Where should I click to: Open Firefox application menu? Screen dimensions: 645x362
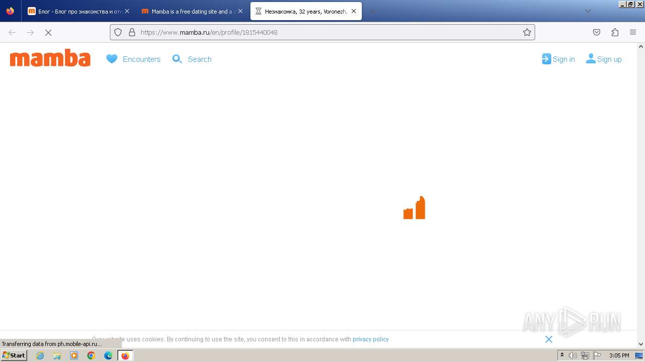(x=633, y=32)
